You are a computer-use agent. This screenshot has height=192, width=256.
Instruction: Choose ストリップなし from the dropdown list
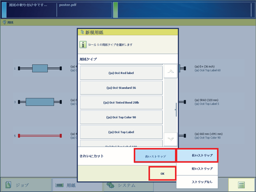[197, 182]
